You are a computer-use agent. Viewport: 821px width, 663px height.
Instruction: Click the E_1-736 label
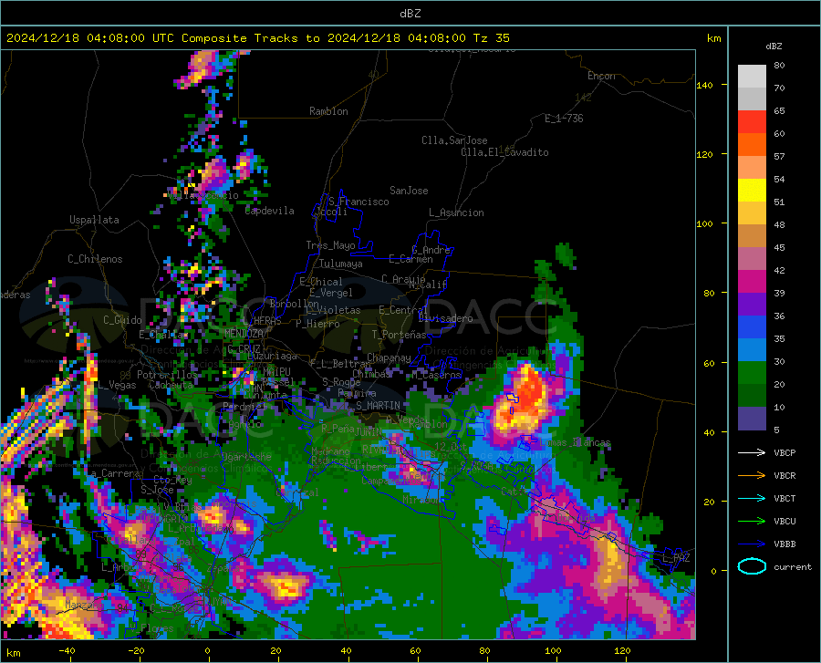pyautogui.click(x=564, y=119)
